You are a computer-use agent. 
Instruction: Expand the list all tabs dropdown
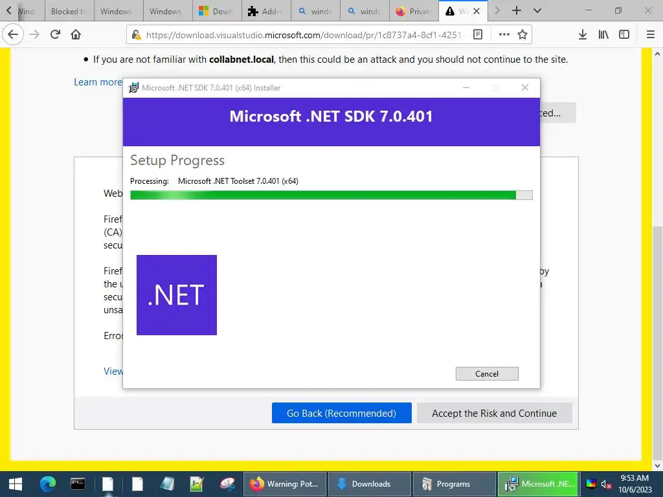tap(537, 10)
